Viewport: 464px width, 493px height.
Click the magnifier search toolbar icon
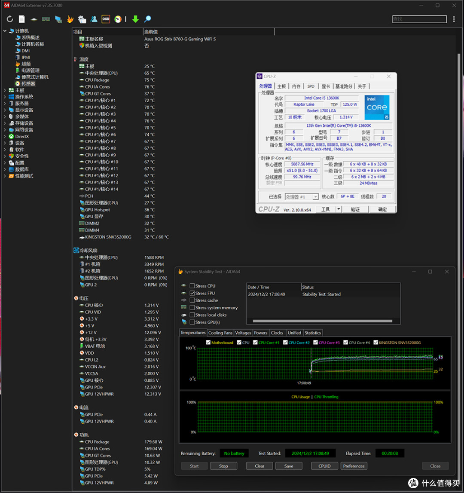147,19
